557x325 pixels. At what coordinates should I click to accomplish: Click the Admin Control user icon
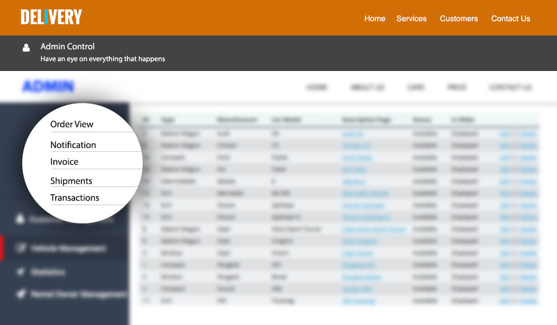point(26,47)
